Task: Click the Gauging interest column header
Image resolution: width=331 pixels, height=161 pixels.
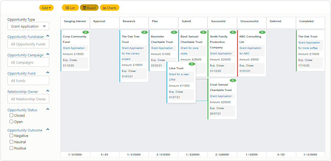Action: [x=75, y=23]
